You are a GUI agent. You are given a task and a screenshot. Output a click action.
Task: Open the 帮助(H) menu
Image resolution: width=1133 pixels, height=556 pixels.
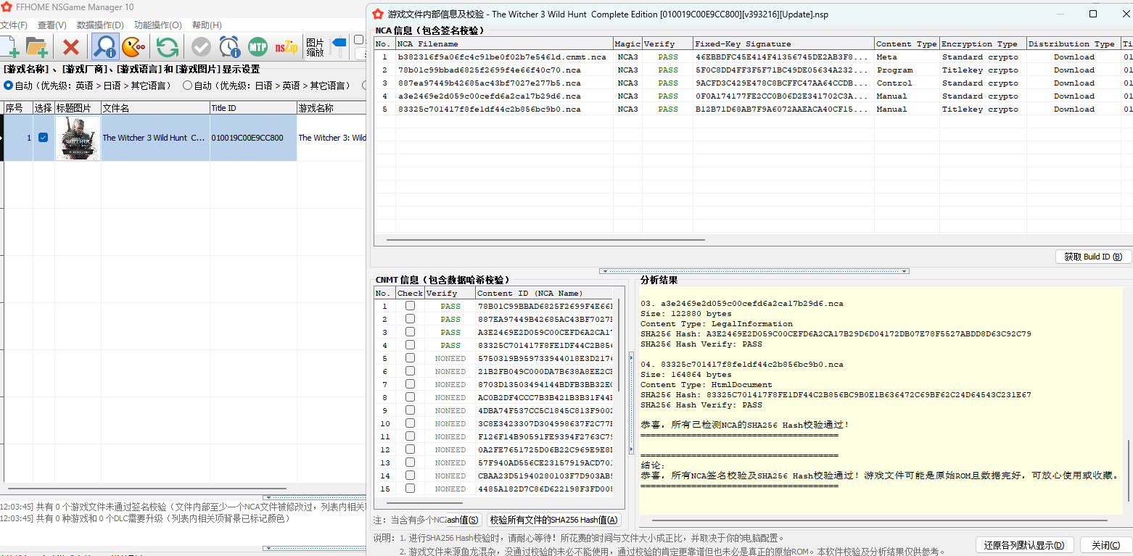(207, 25)
